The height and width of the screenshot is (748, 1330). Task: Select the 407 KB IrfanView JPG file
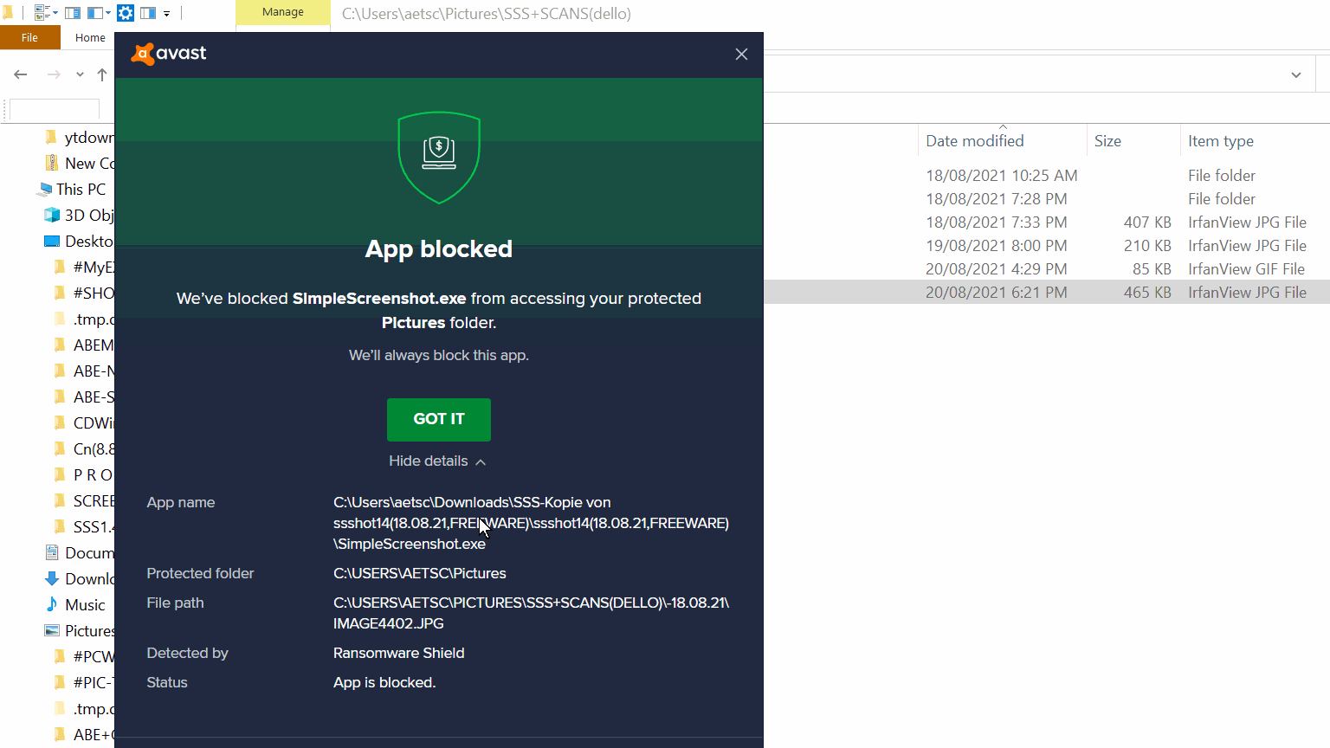pyautogui.click(x=1047, y=222)
